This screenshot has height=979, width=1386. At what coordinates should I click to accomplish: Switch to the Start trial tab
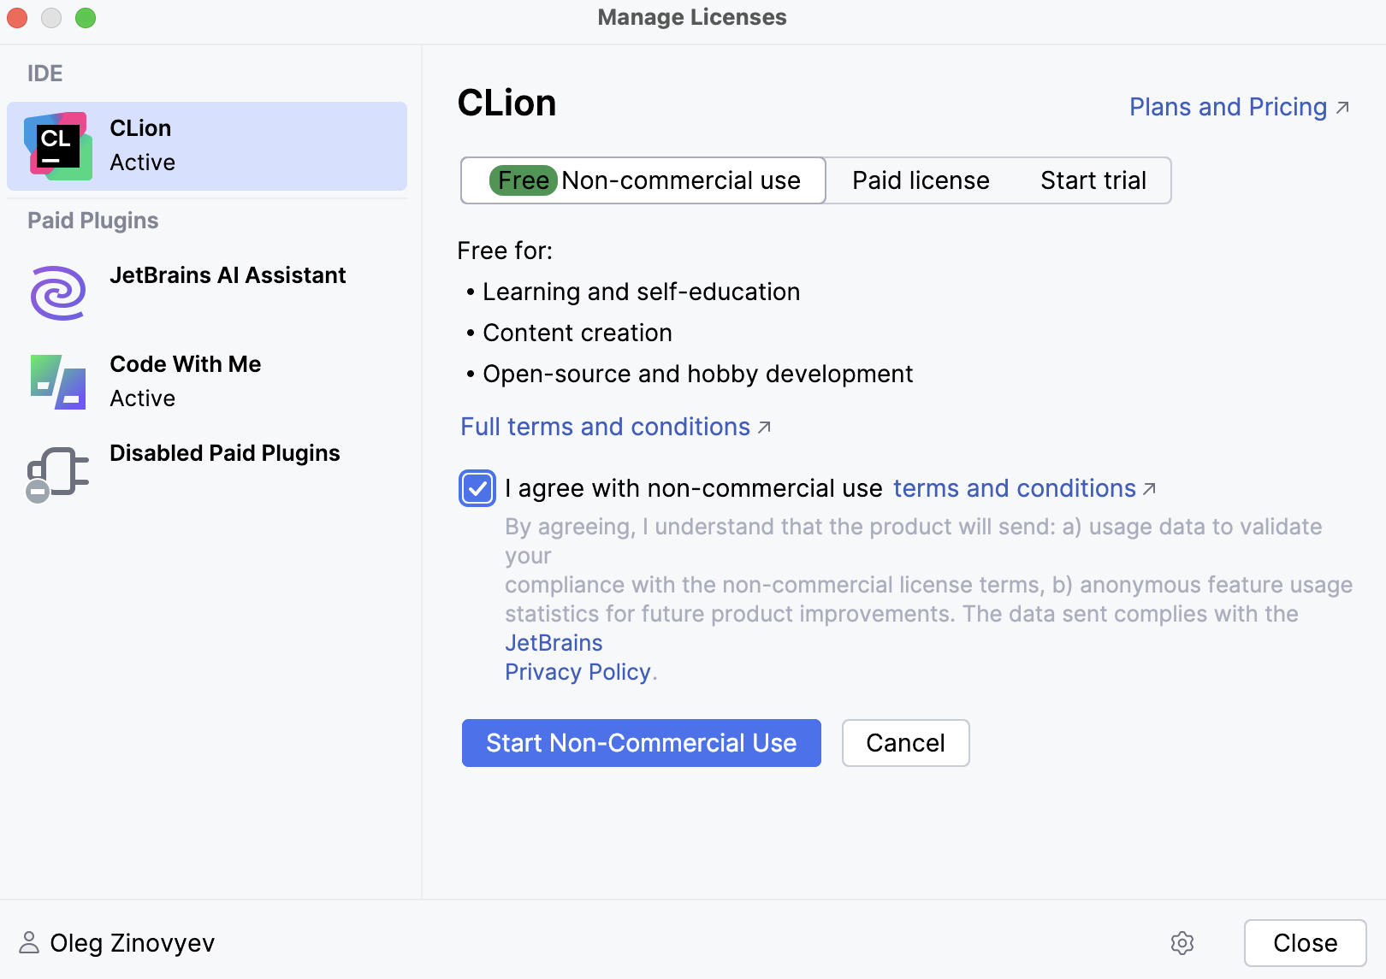[1093, 180]
